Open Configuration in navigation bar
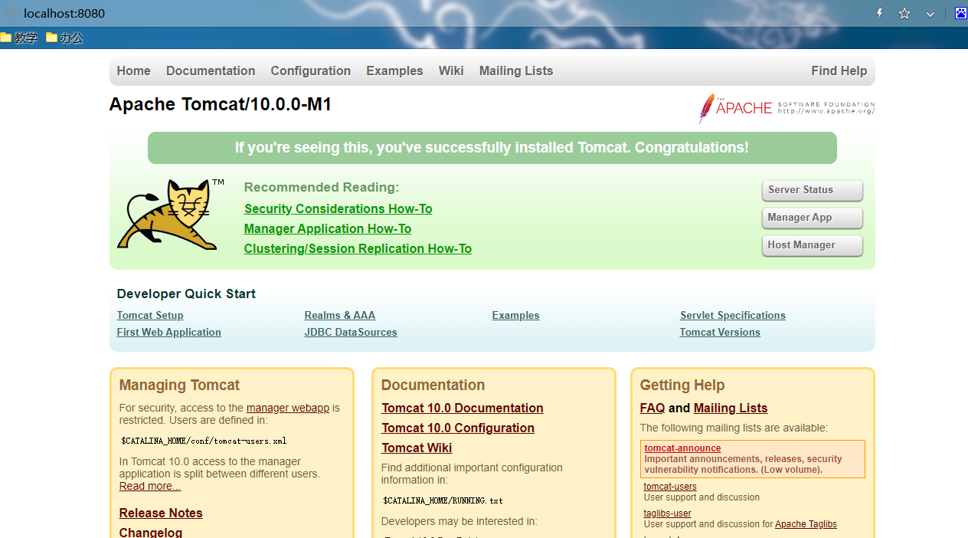The image size is (968, 538). (310, 71)
